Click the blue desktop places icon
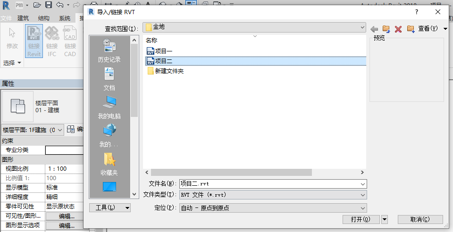453x232 pixels. pyautogui.click(x=109, y=187)
